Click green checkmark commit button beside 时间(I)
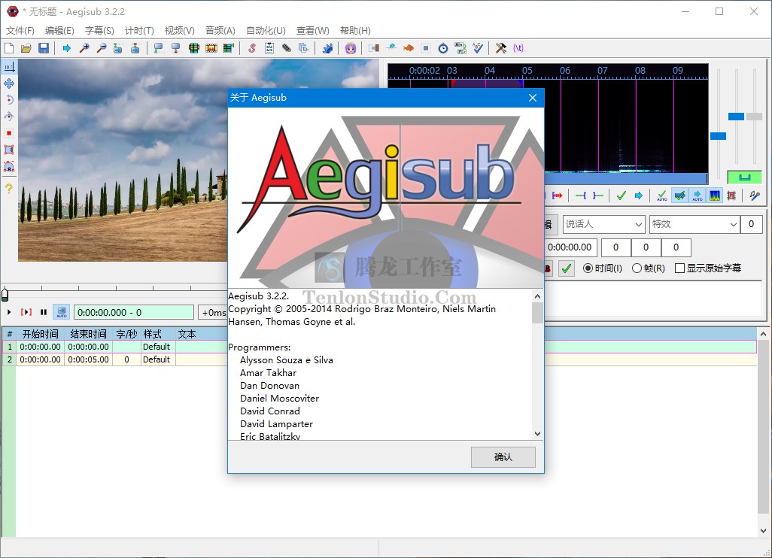The image size is (772, 558). click(x=567, y=268)
